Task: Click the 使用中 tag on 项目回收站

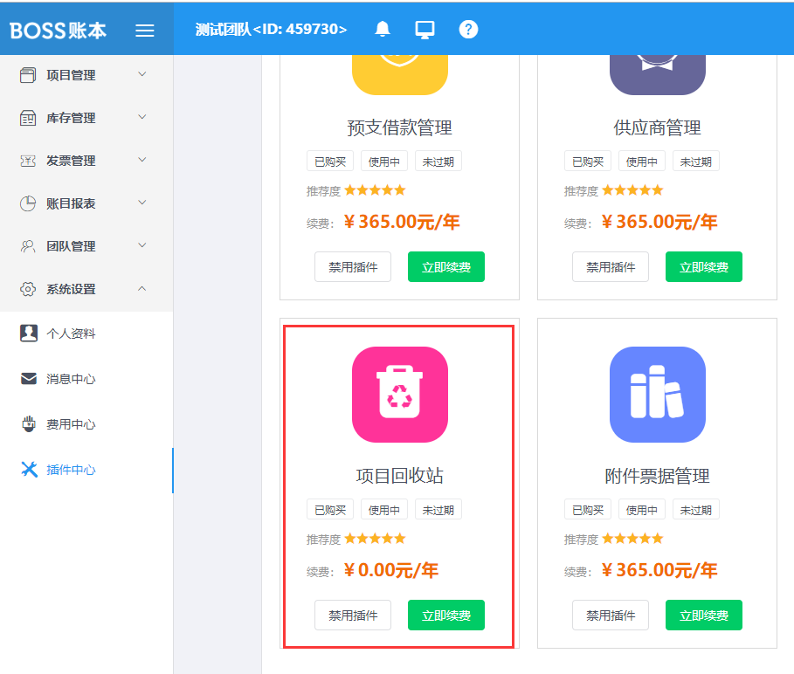Action: pyautogui.click(x=383, y=510)
